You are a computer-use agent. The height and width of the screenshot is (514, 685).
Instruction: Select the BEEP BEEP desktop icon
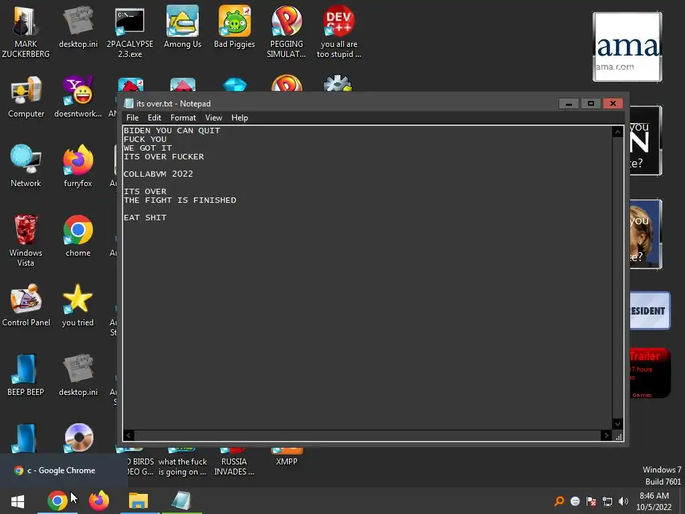pyautogui.click(x=25, y=375)
